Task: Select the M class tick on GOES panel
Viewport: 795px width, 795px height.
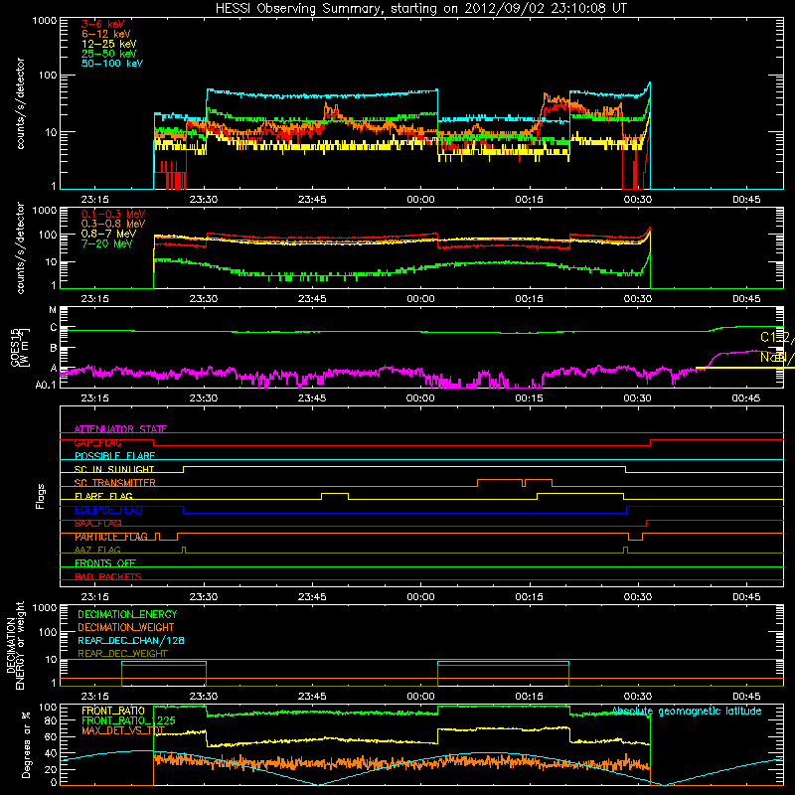Action: coord(53,310)
